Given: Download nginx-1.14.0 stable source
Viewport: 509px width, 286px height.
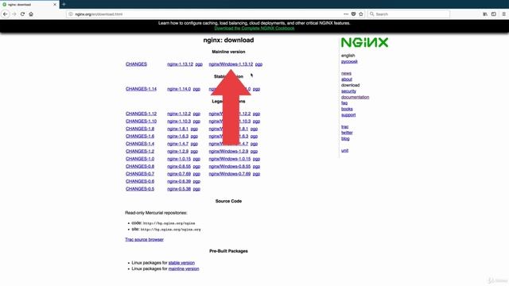Looking at the screenshot, I should click(179, 89).
